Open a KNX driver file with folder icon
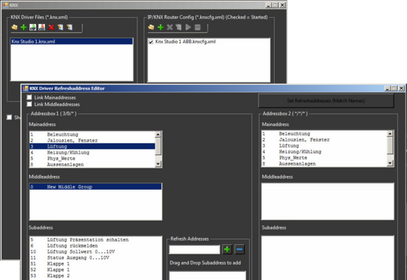The height and width of the screenshot is (280, 407). coord(14,27)
